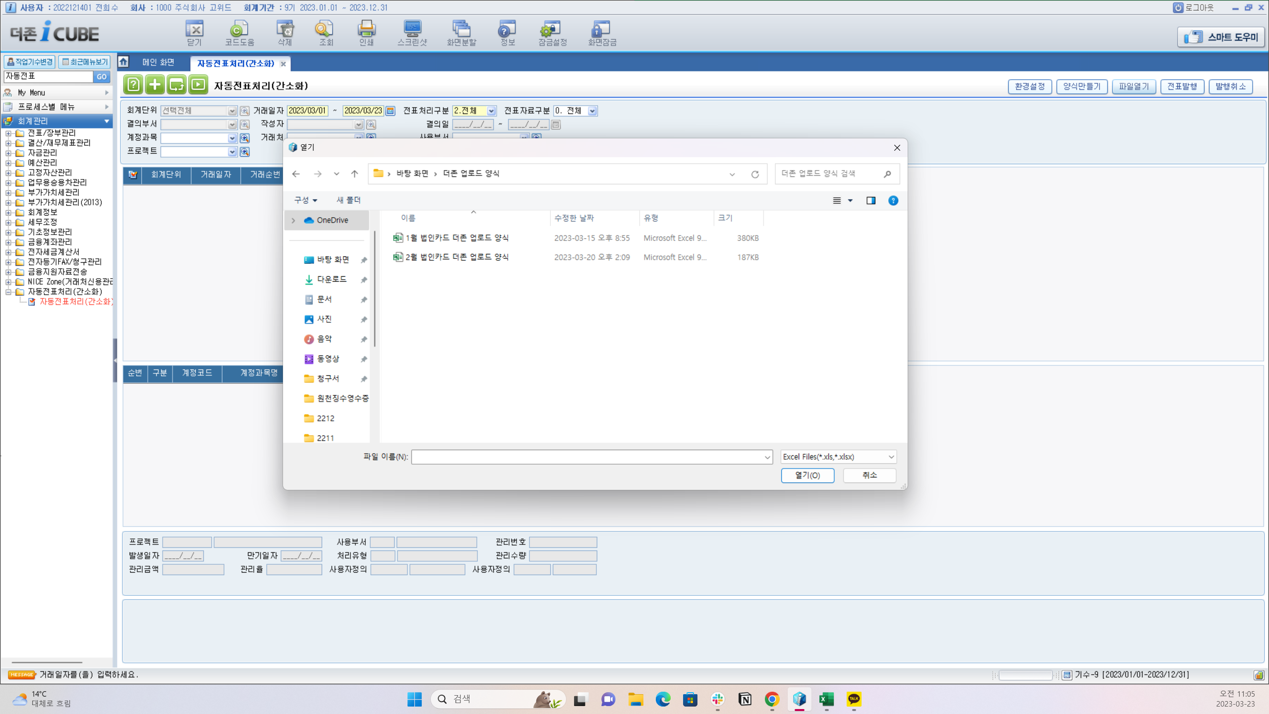The image size is (1269, 714).
Task: Click the 조회 search toolbar icon
Action: point(325,33)
